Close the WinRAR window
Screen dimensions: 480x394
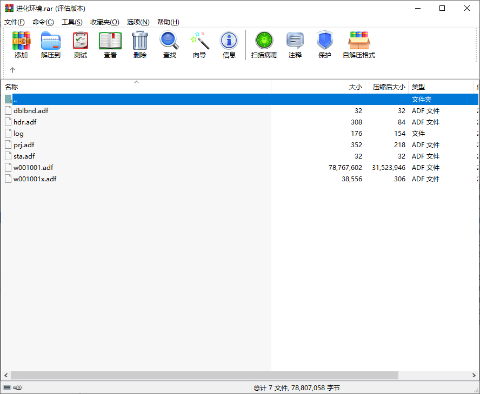tap(467, 8)
